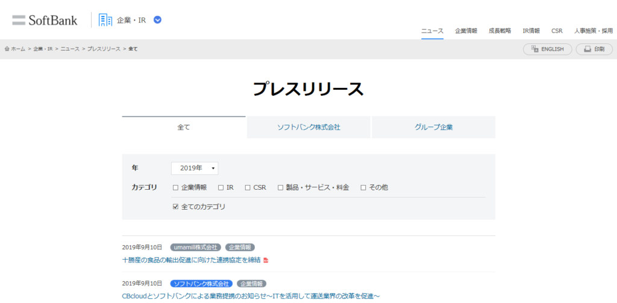Screen dimensions: 617x303
Task: Check the その他 category checkbox
Action: pos(363,188)
